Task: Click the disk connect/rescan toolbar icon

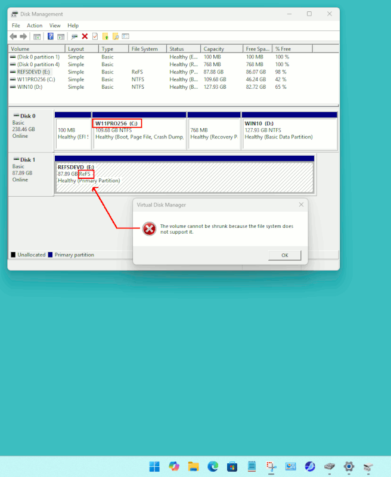Action: [x=74, y=36]
